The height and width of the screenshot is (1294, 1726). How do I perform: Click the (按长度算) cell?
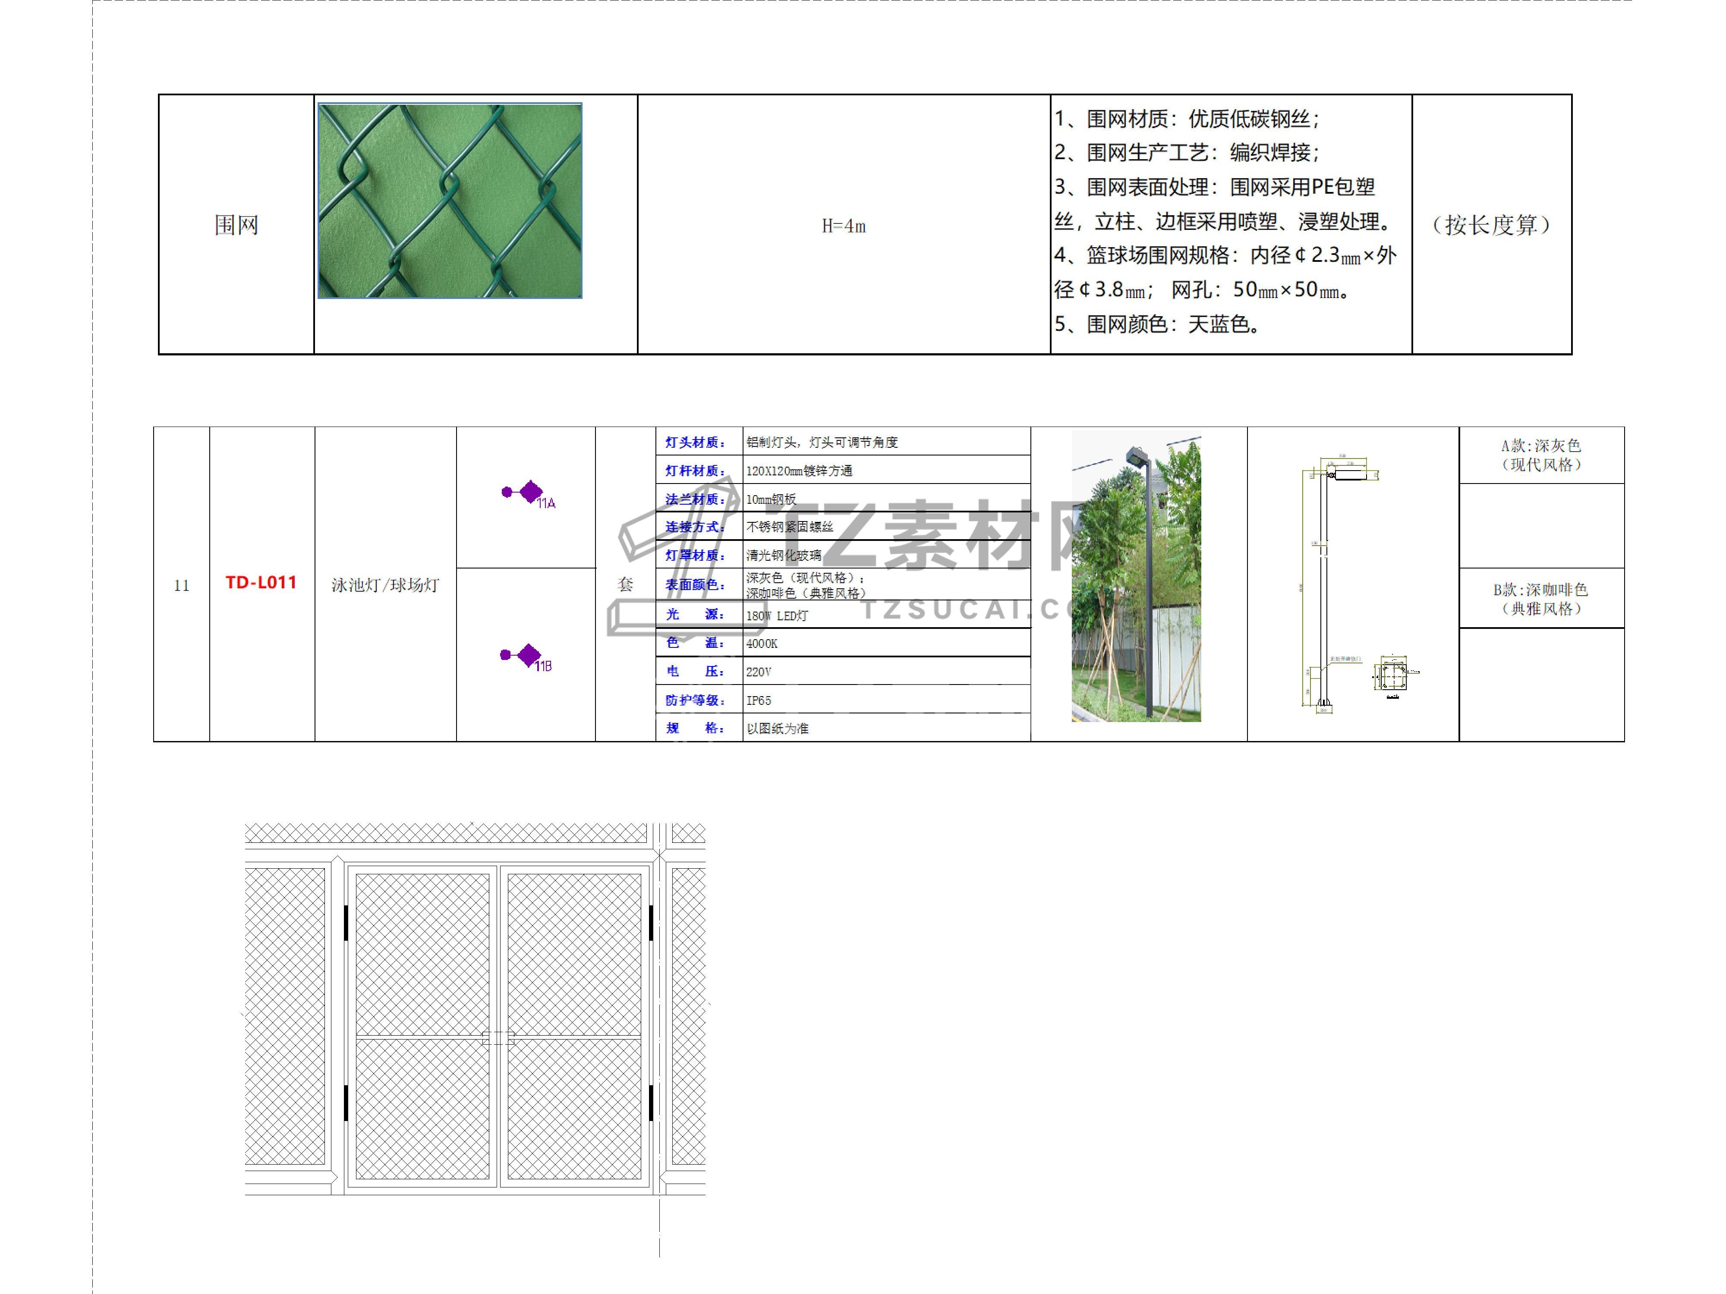1491,226
